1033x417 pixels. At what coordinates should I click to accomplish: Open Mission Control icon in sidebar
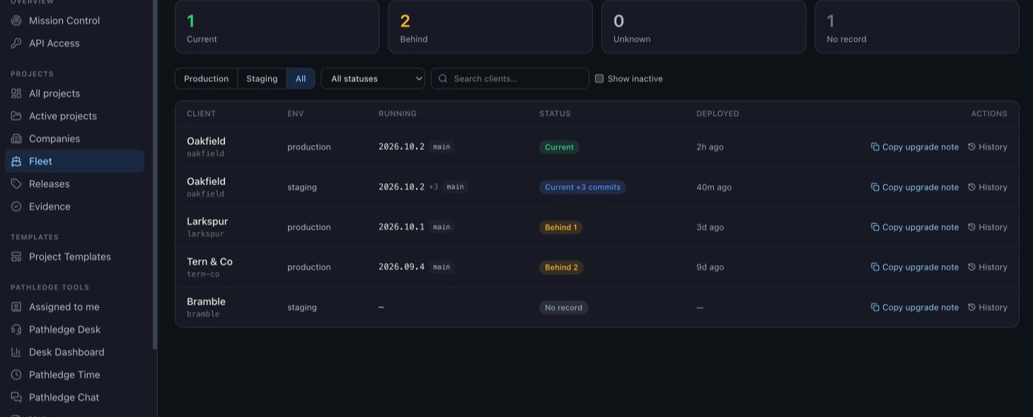pyautogui.click(x=16, y=20)
